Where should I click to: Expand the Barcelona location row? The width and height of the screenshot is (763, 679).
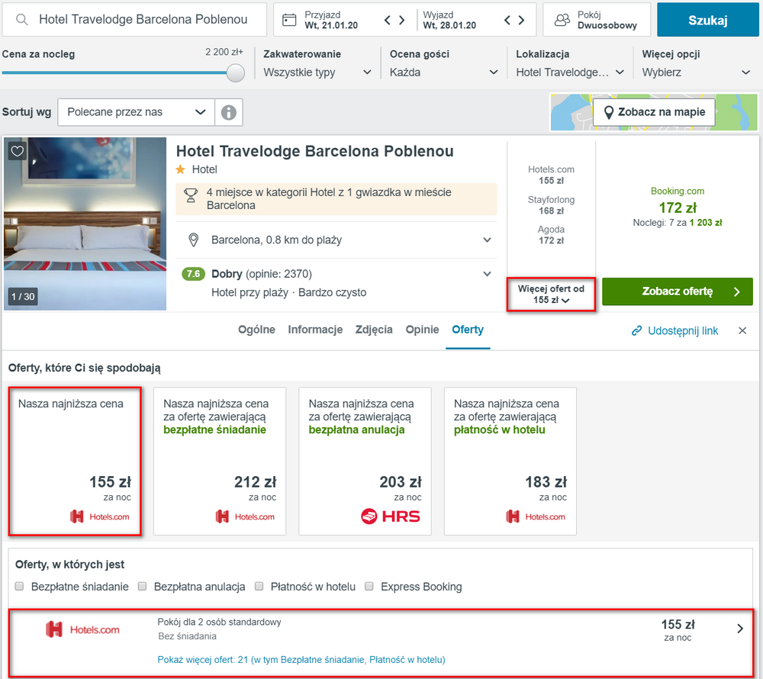pos(336,240)
